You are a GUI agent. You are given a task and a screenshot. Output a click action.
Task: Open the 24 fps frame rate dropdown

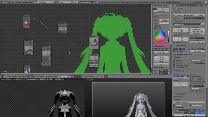click(x=197, y=38)
